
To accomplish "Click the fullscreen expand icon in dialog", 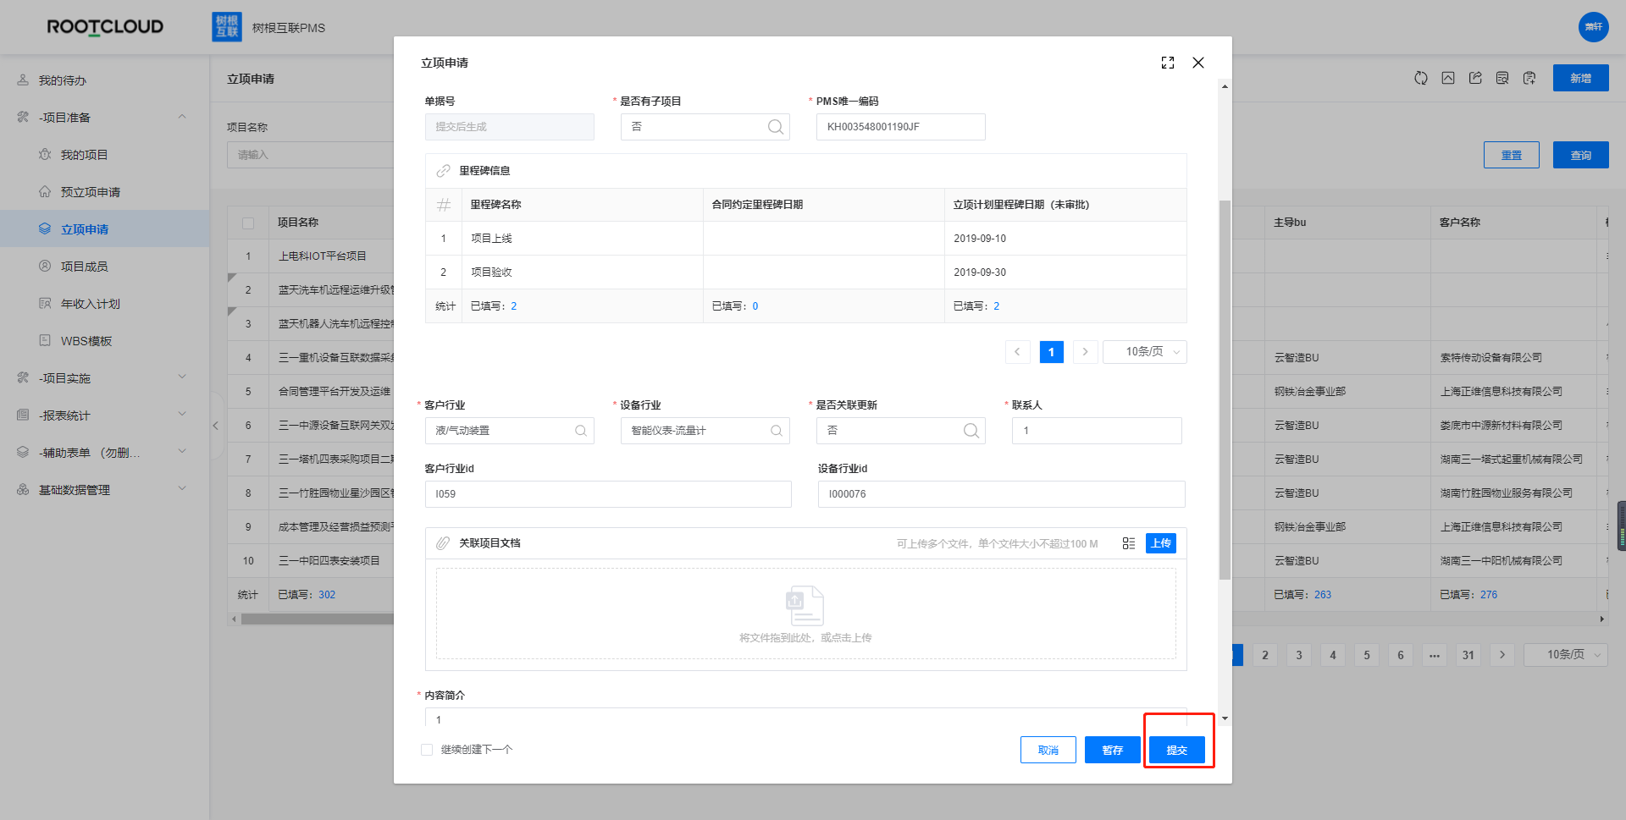I will click(x=1168, y=63).
